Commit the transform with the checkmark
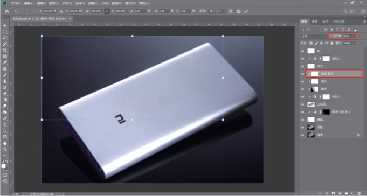Screen dimensions: 367x196 (246, 11)
